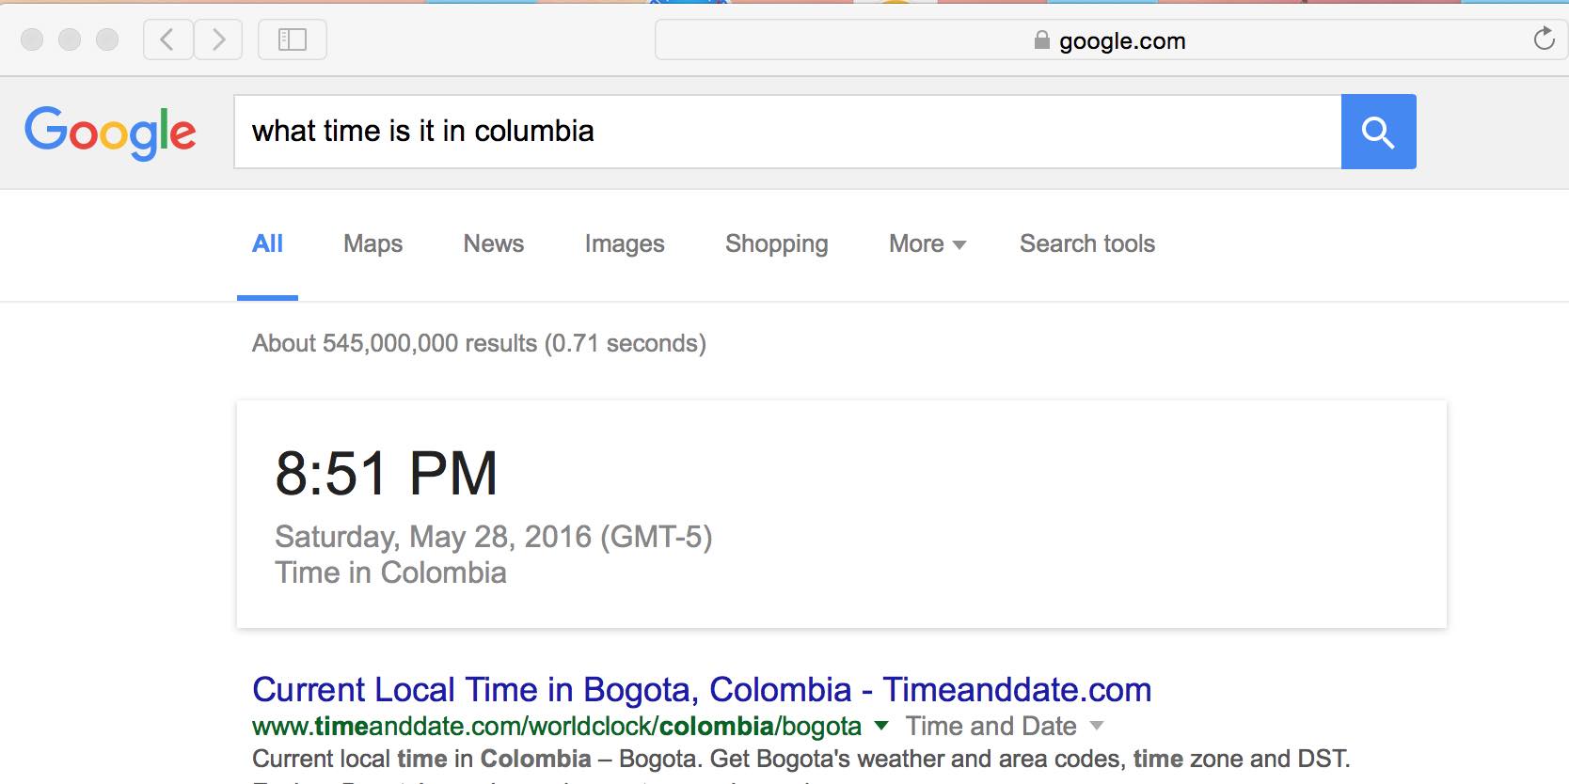1569x784 pixels.
Task: Click inside the Google search query field
Action: pyautogui.click(x=787, y=132)
